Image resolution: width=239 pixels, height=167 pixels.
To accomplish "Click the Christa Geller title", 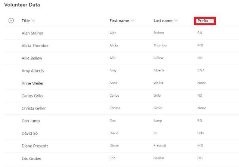I will click(34, 108).
